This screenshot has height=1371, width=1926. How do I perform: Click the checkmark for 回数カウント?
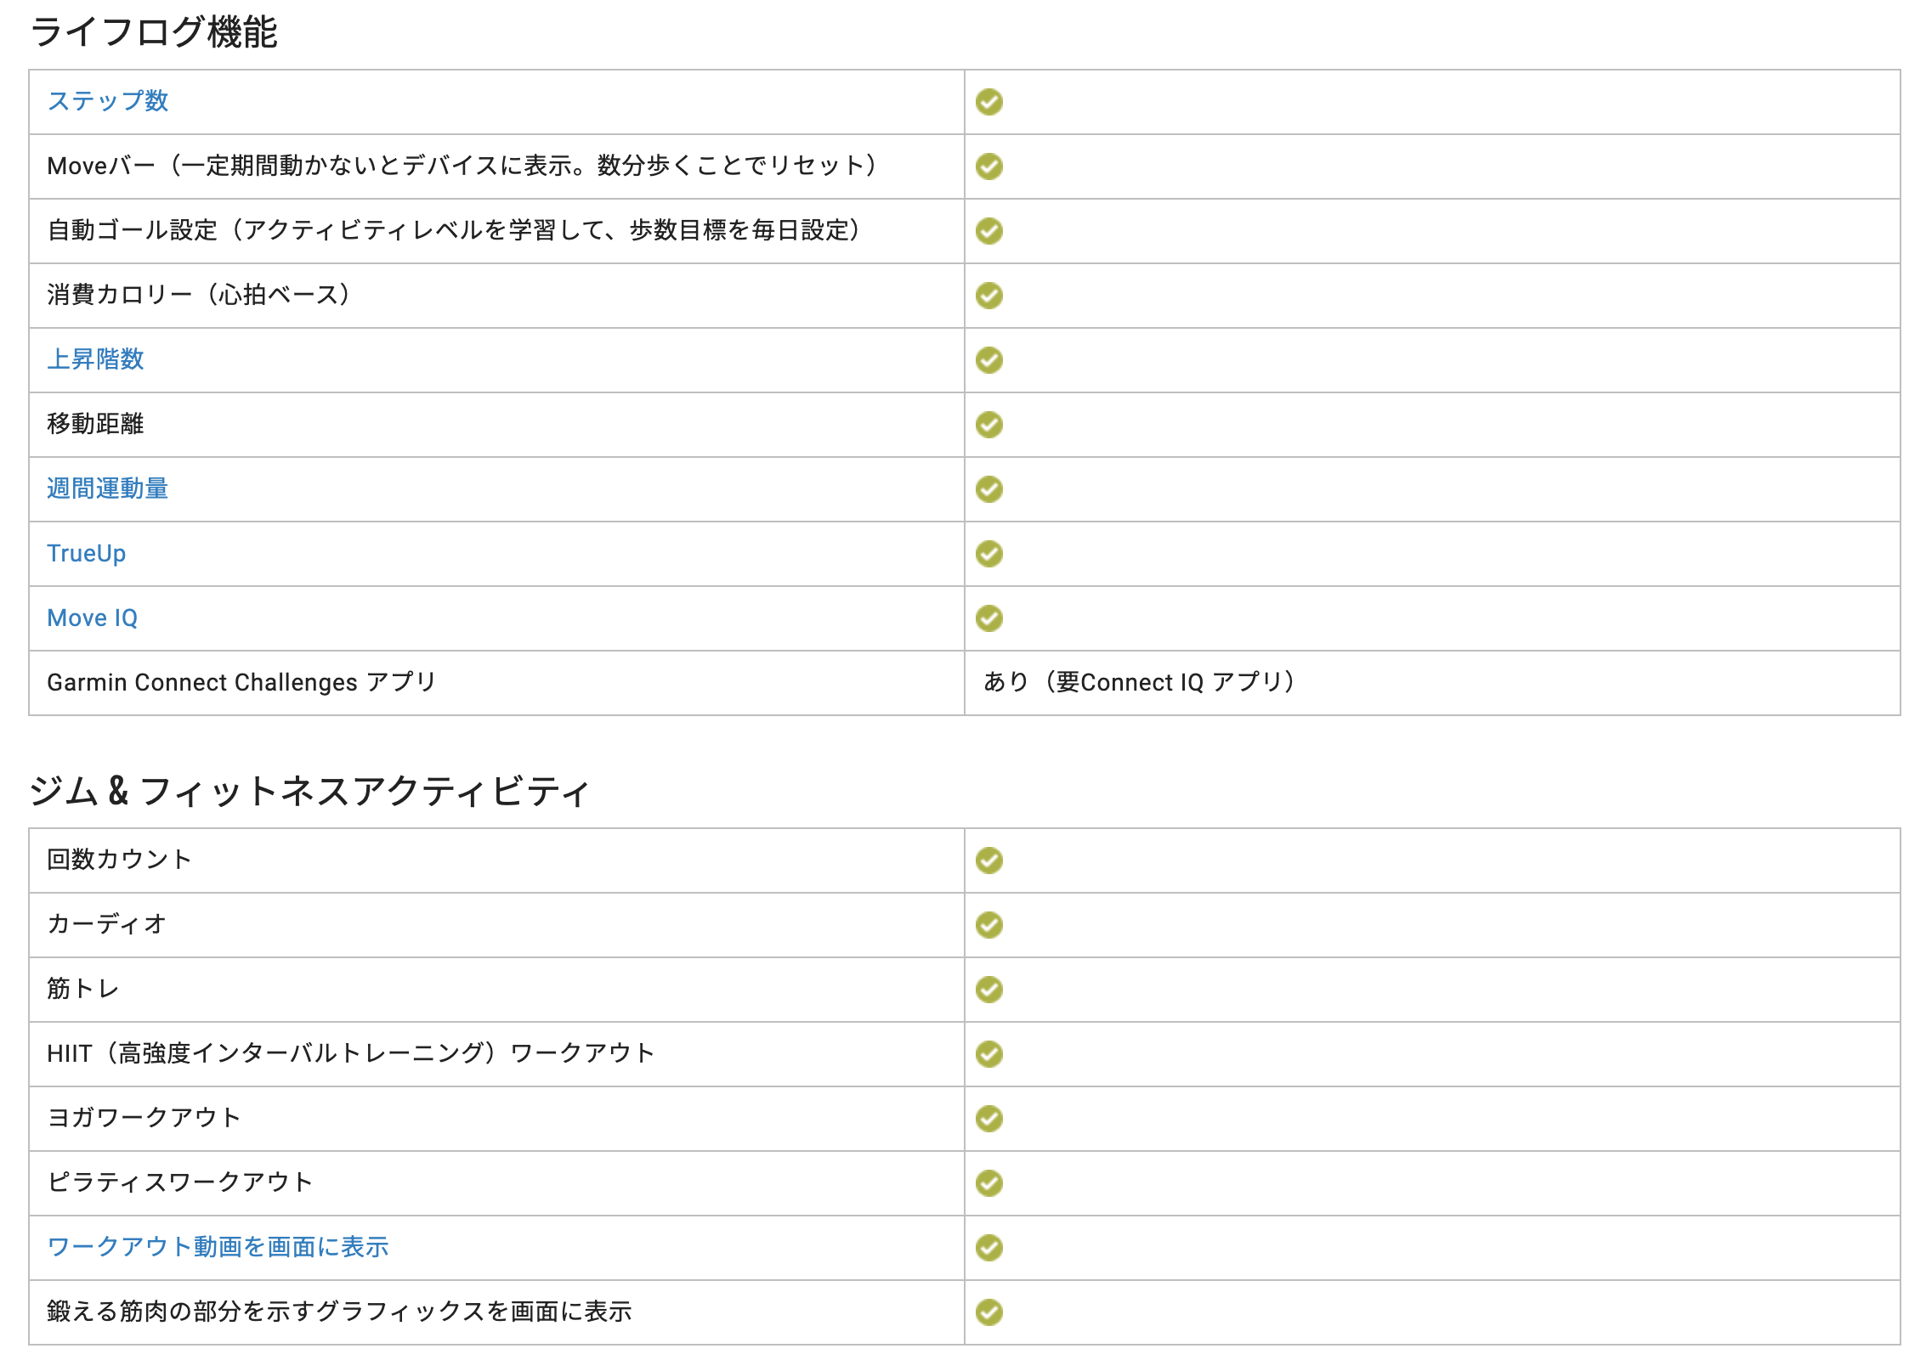click(x=989, y=860)
